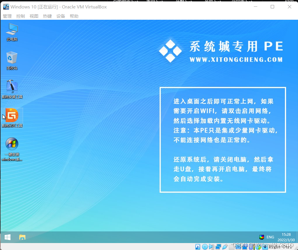This screenshot has width=298, height=250.
Task: Minimize the VirtualBox window
Action: (256, 7)
